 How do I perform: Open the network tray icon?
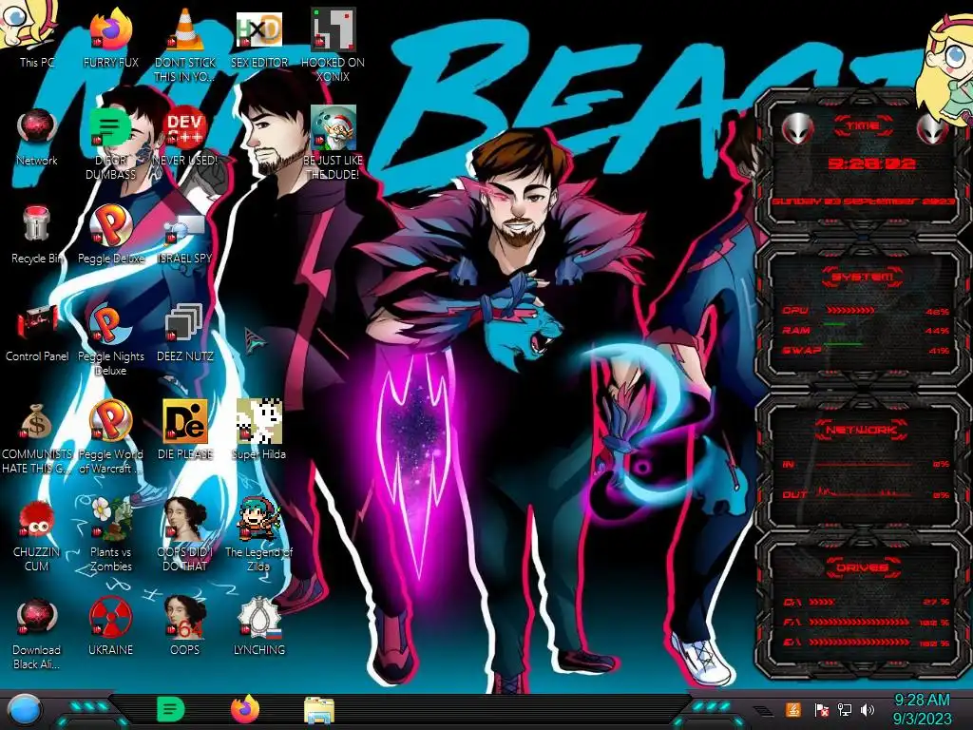pos(845,710)
